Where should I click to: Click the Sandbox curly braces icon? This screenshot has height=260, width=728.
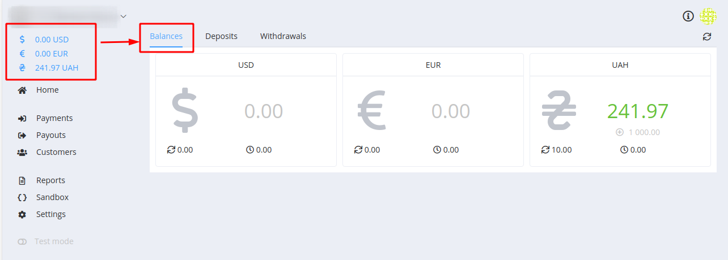pos(22,197)
